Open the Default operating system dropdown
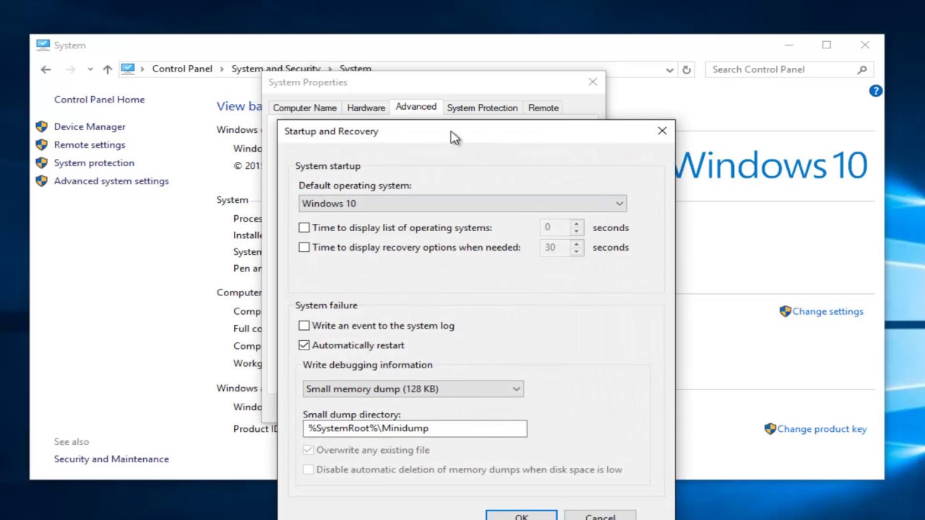Viewport: 925px width, 520px height. tap(462, 204)
